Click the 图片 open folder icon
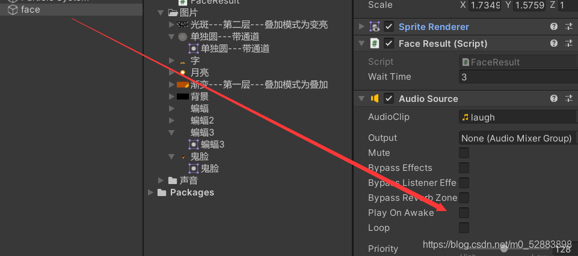 [173, 13]
